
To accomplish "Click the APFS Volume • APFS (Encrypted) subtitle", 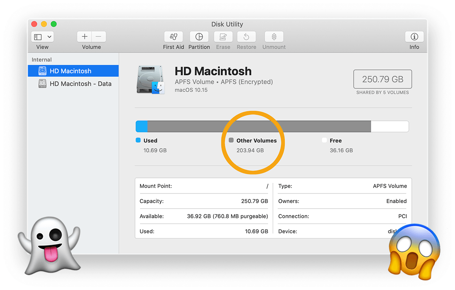I will coord(224,82).
